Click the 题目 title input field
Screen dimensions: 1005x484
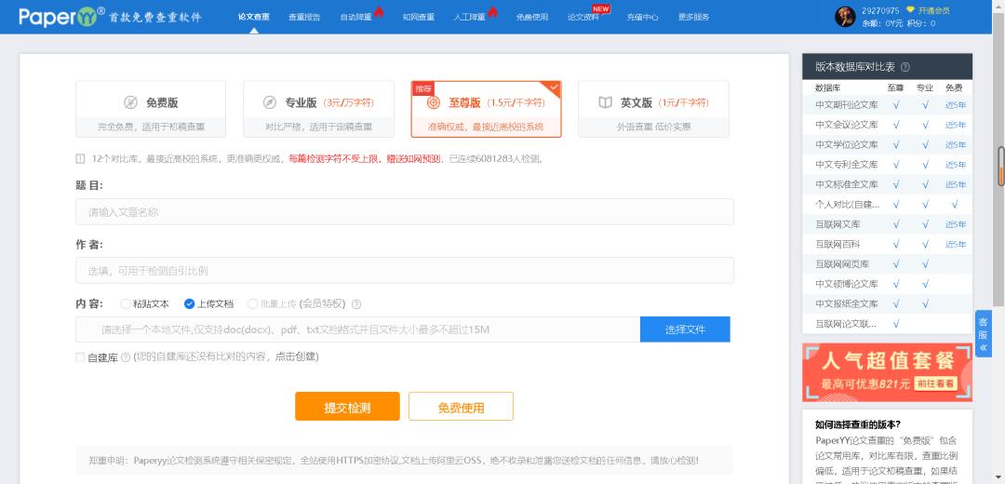tap(405, 211)
